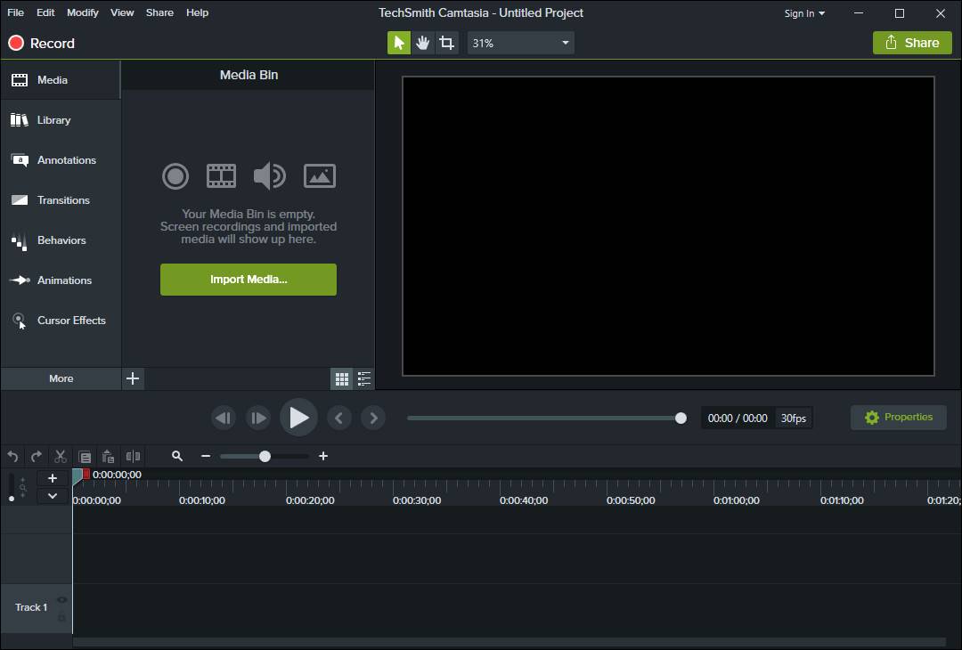Expand the Sign In dropdown

coord(804,13)
